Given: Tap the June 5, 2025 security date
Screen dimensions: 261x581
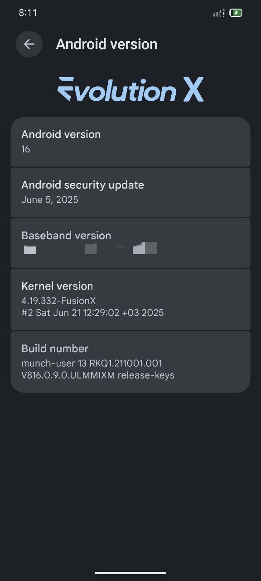Looking at the screenshot, I should (x=50, y=200).
